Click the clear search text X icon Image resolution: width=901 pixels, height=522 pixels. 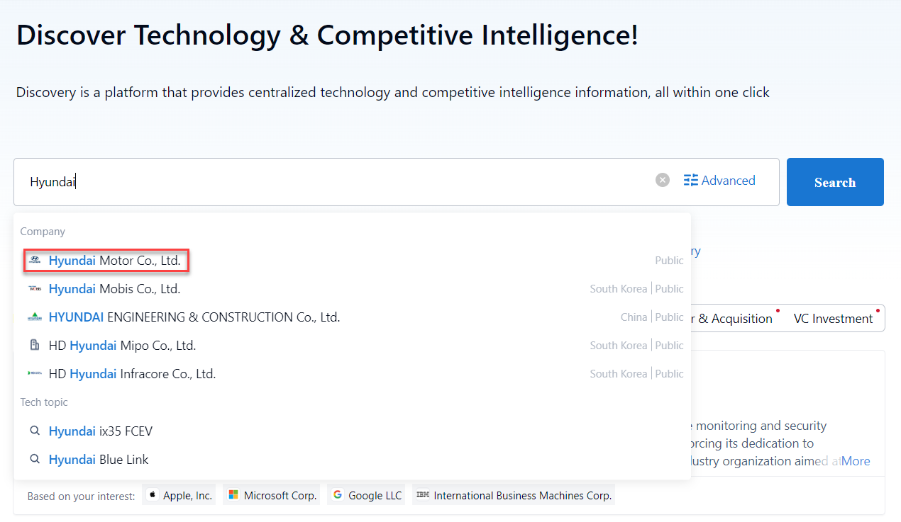(x=663, y=181)
